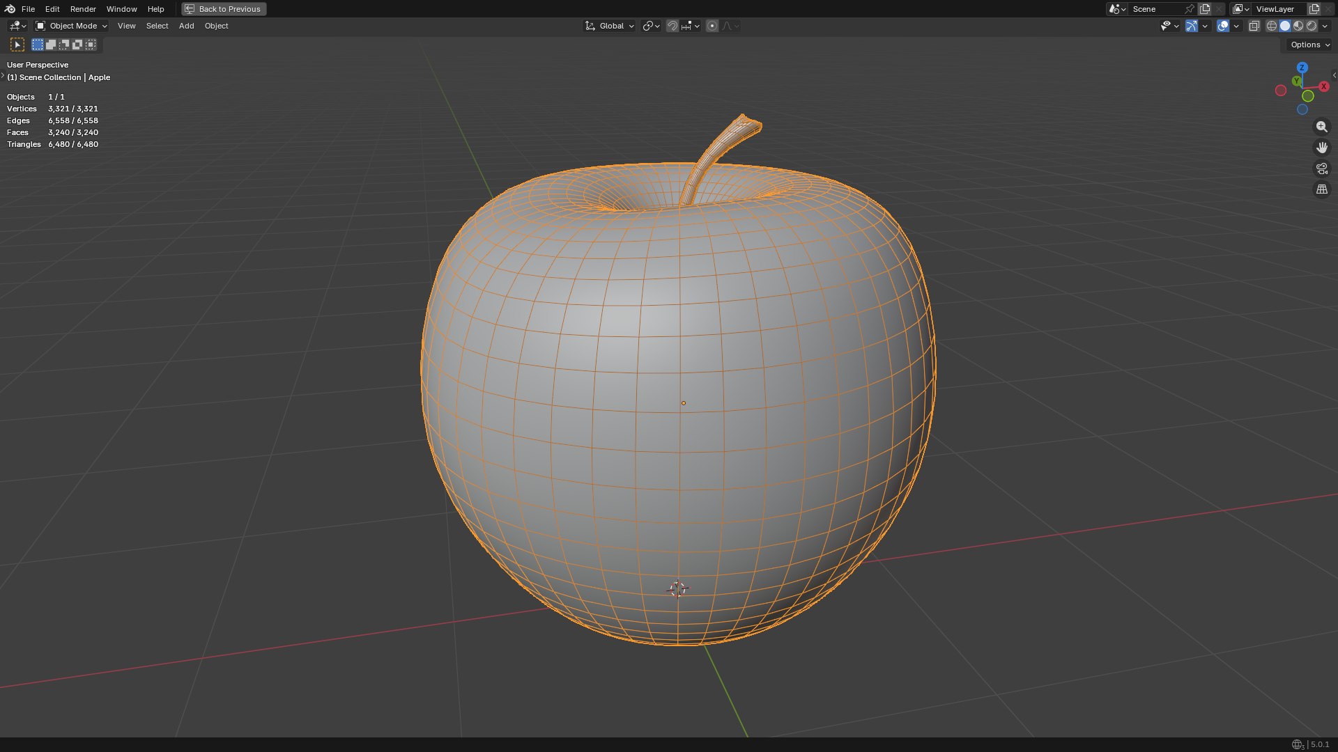
Task: Pin scene to workspace icon
Action: [x=1190, y=9]
